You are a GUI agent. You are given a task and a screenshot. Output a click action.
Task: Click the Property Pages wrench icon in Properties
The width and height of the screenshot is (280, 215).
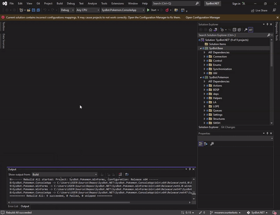tap(212, 144)
